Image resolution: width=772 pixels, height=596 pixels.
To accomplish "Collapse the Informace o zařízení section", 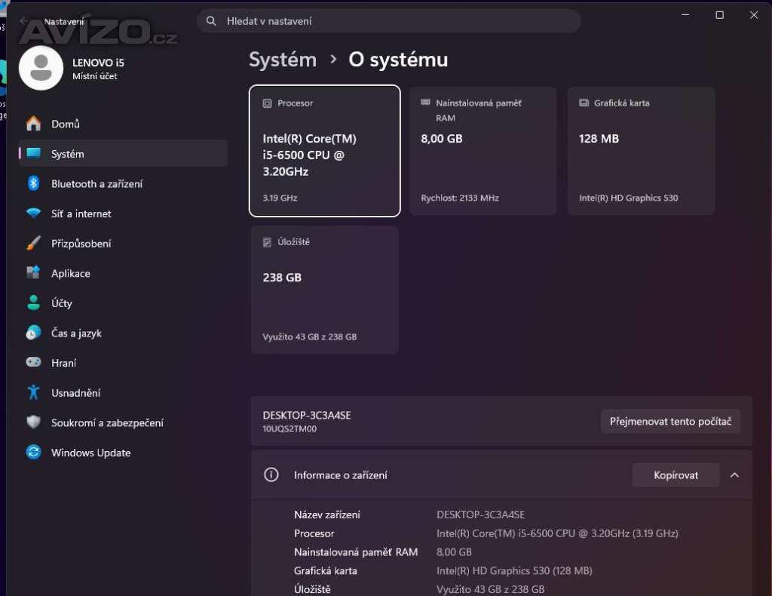I will pos(734,475).
